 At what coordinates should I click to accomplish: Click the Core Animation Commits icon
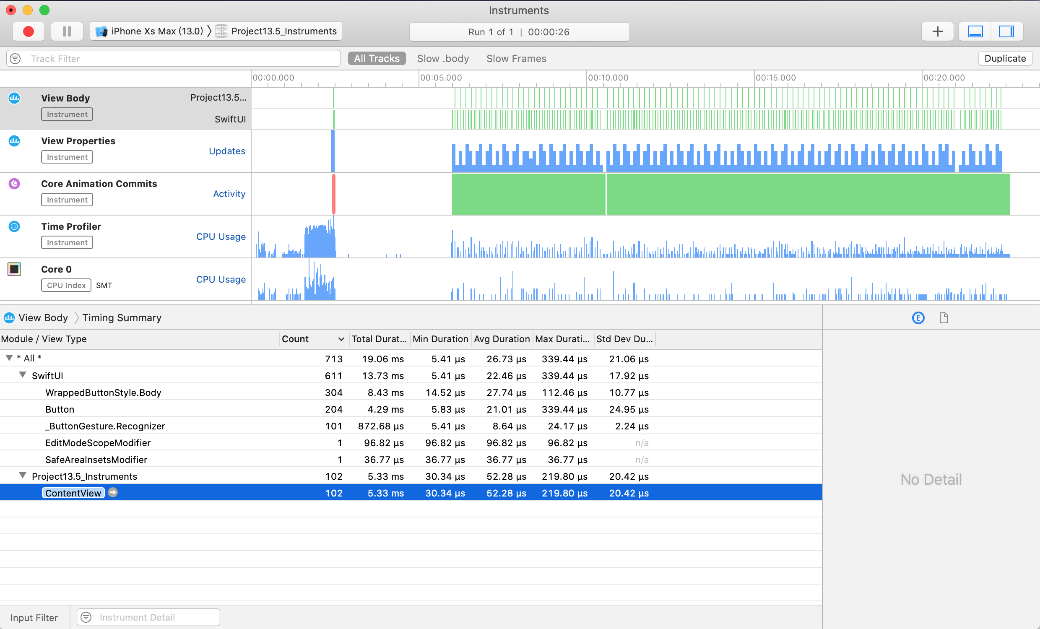coord(14,184)
